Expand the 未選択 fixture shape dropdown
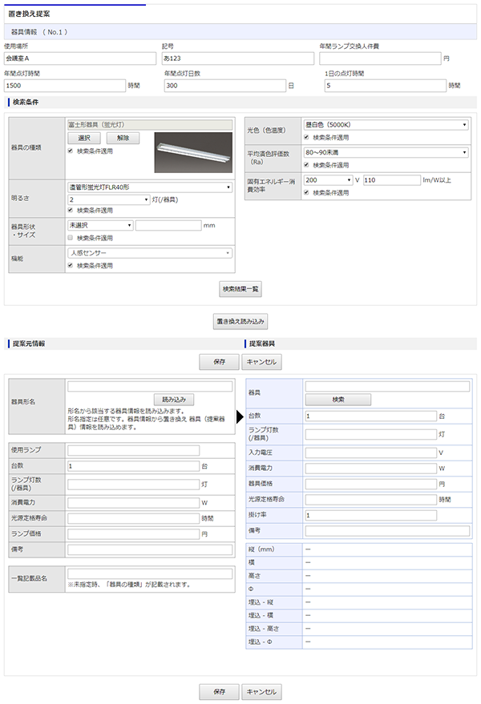Image resolution: width=481 pixels, height=704 pixels. pos(100,225)
